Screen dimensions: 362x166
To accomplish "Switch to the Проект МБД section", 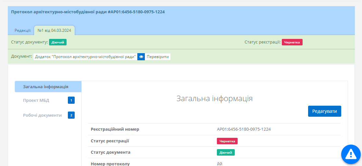I will [x=36, y=101].
